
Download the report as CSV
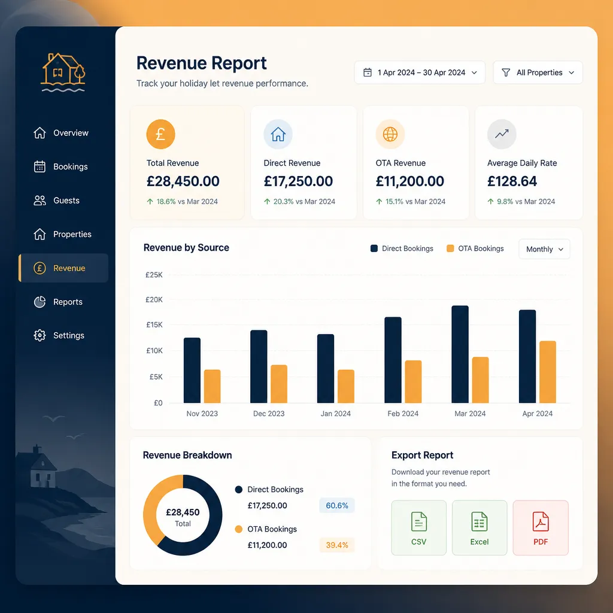pos(418,528)
